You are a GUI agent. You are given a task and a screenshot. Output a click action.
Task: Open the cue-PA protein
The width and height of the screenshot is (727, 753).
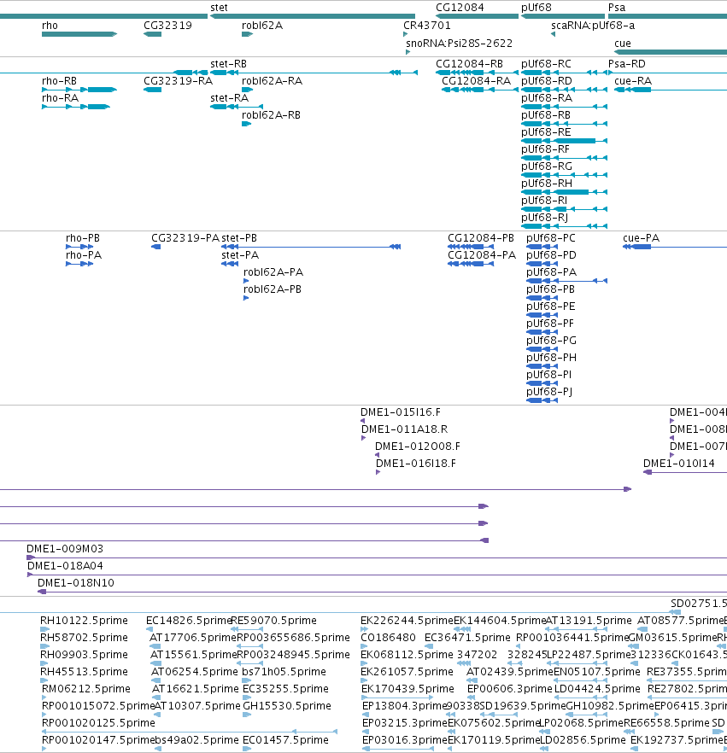675,247
